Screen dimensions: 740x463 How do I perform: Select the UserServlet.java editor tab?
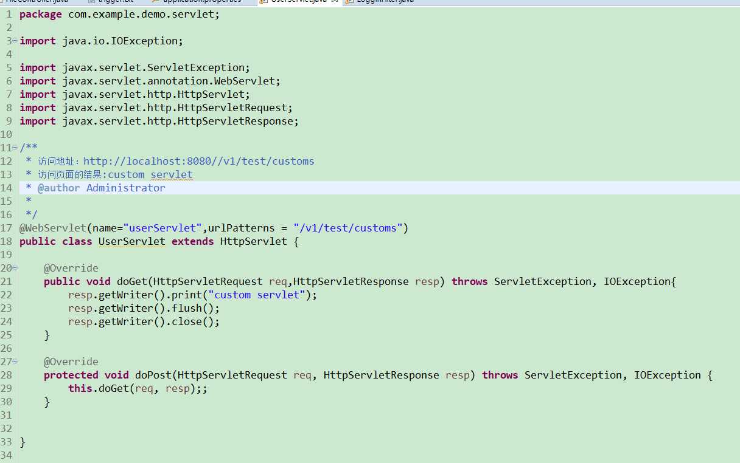click(298, 2)
